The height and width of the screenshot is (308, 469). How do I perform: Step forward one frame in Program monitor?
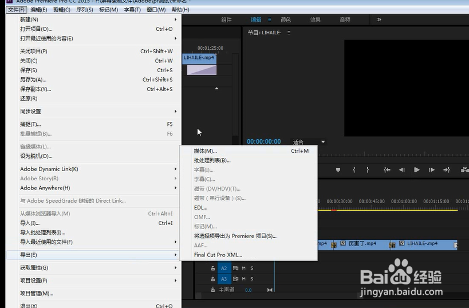(432, 170)
